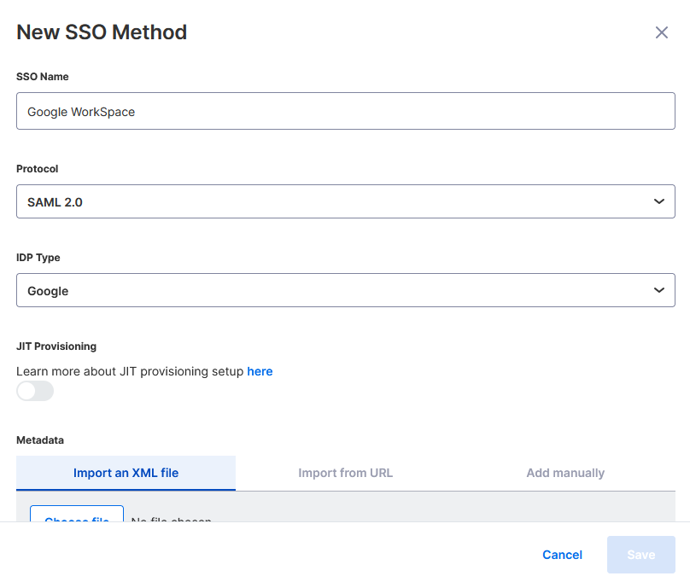Open the Import an XML file tab

pyautogui.click(x=125, y=472)
